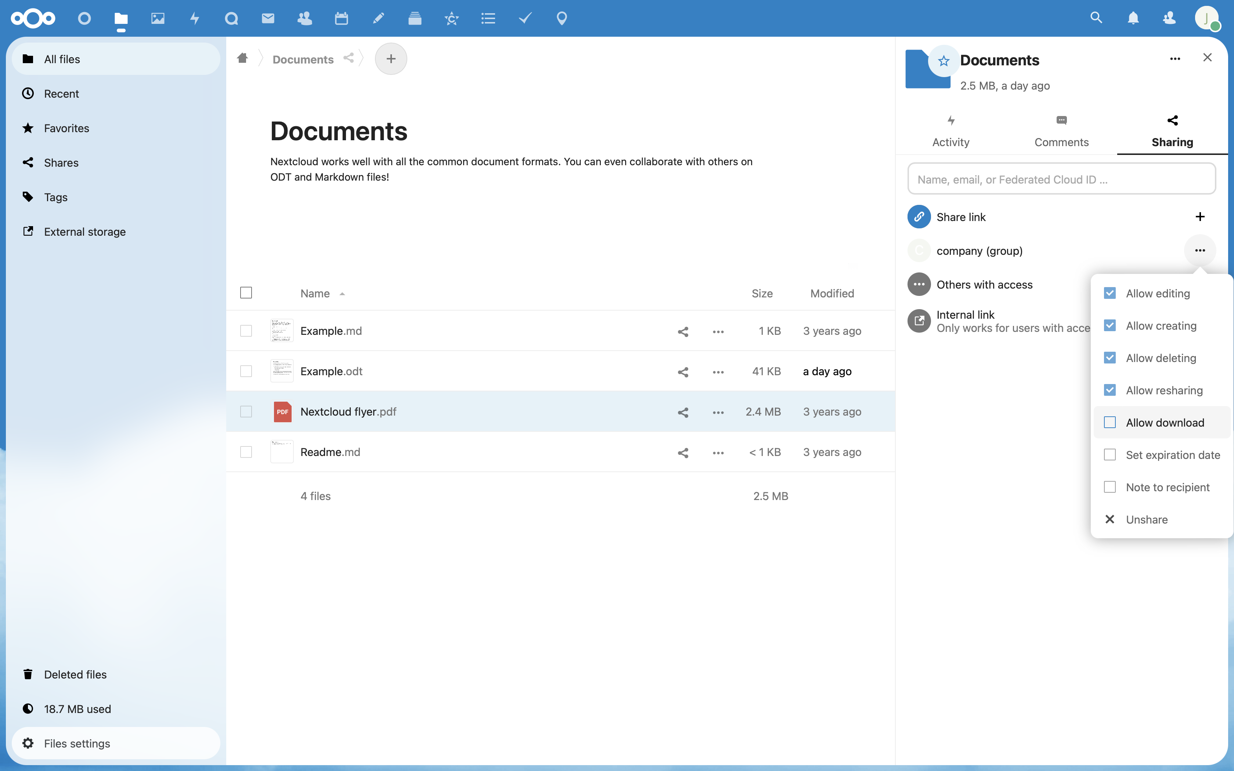This screenshot has width=1234, height=771.
Task: Switch to the Comments tab
Action: point(1061,131)
